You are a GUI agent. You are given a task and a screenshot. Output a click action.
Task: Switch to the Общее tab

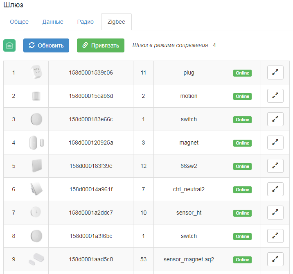tap(19, 22)
